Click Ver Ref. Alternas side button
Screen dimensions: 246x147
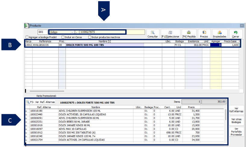click(236, 110)
